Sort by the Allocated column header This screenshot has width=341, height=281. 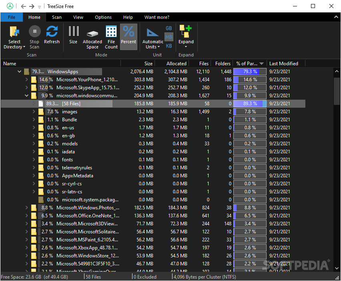tap(172, 64)
